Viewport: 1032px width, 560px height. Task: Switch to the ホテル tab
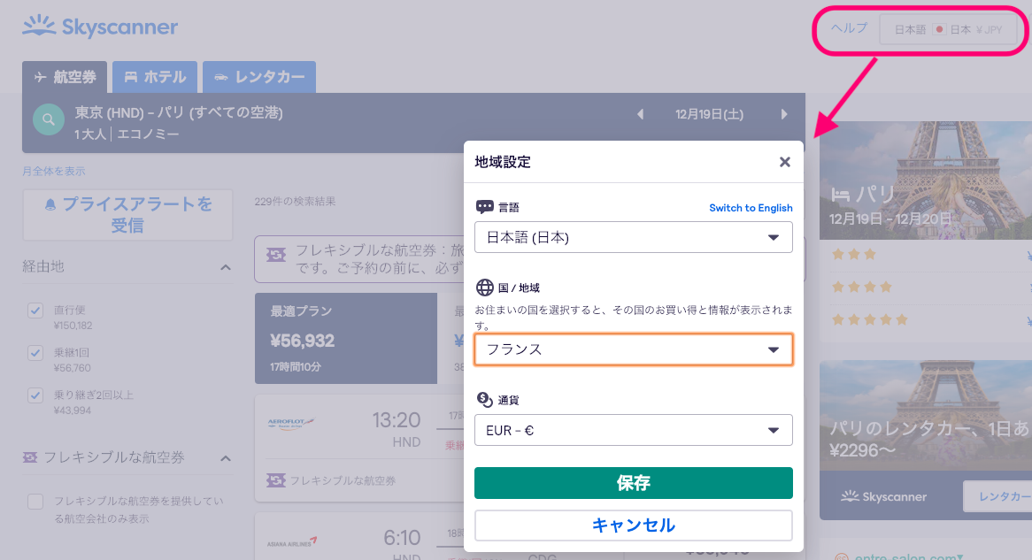click(155, 77)
